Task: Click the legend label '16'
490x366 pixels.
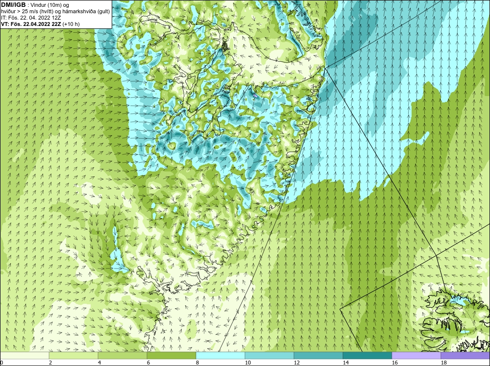Action: (x=394, y=363)
